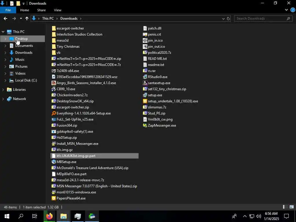Image resolution: width=296 pixels, height=222 pixels.
Task: Open Firefox from the taskbar
Action: 49,216
